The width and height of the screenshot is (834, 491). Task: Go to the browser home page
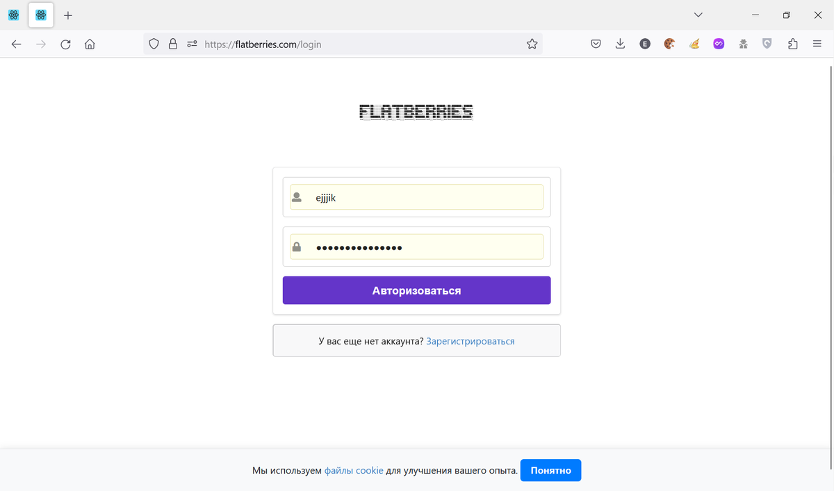point(90,44)
